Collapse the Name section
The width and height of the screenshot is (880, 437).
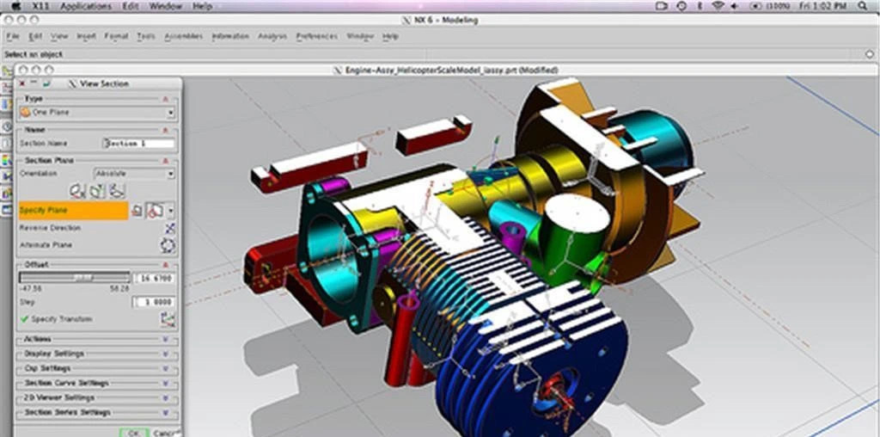click(x=166, y=130)
